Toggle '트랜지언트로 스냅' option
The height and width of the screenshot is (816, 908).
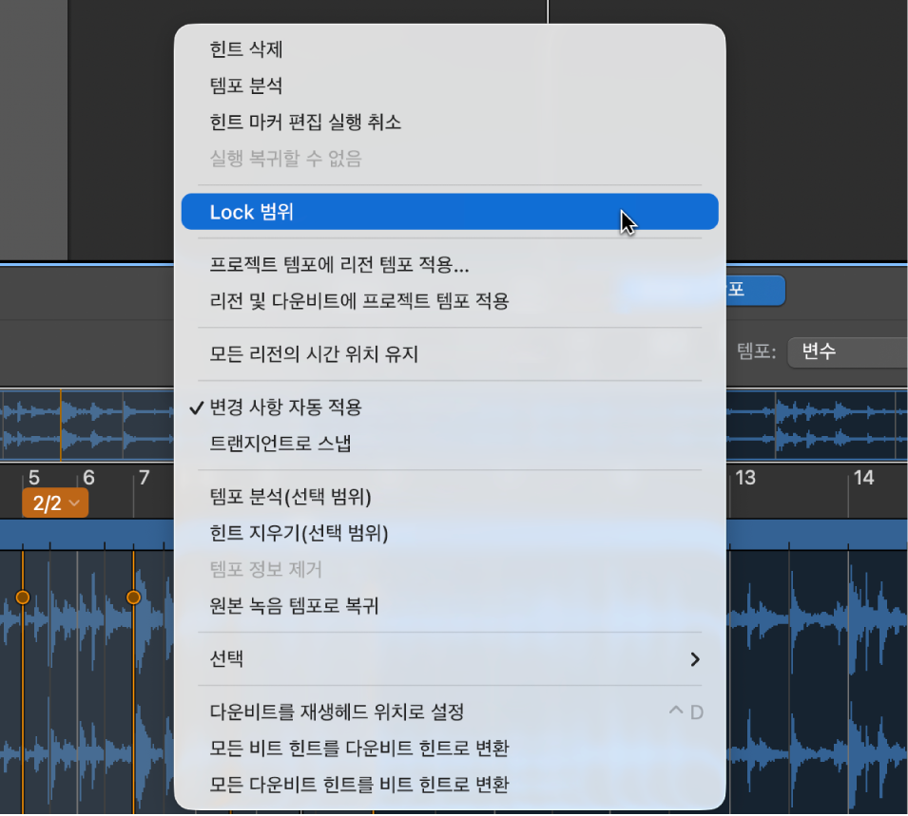(450, 444)
